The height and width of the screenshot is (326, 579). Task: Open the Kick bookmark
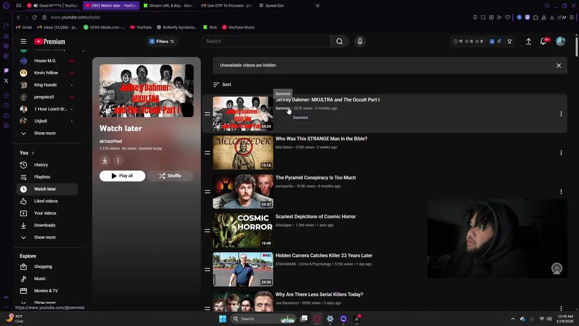[210, 27]
